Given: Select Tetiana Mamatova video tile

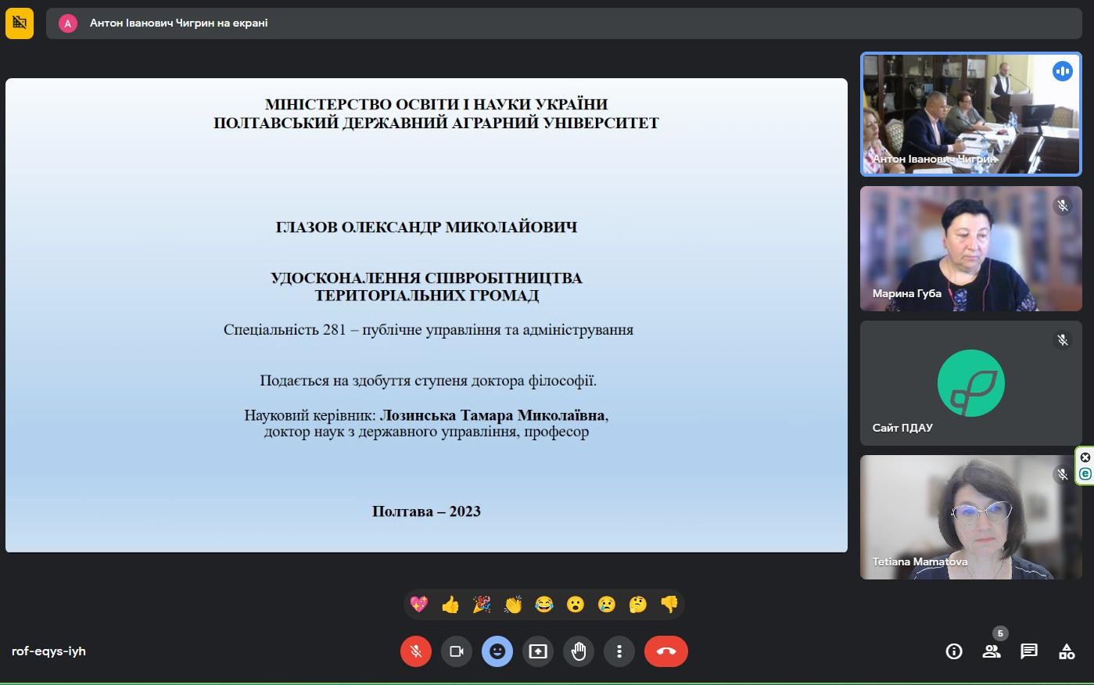Looking at the screenshot, I should point(971,518).
